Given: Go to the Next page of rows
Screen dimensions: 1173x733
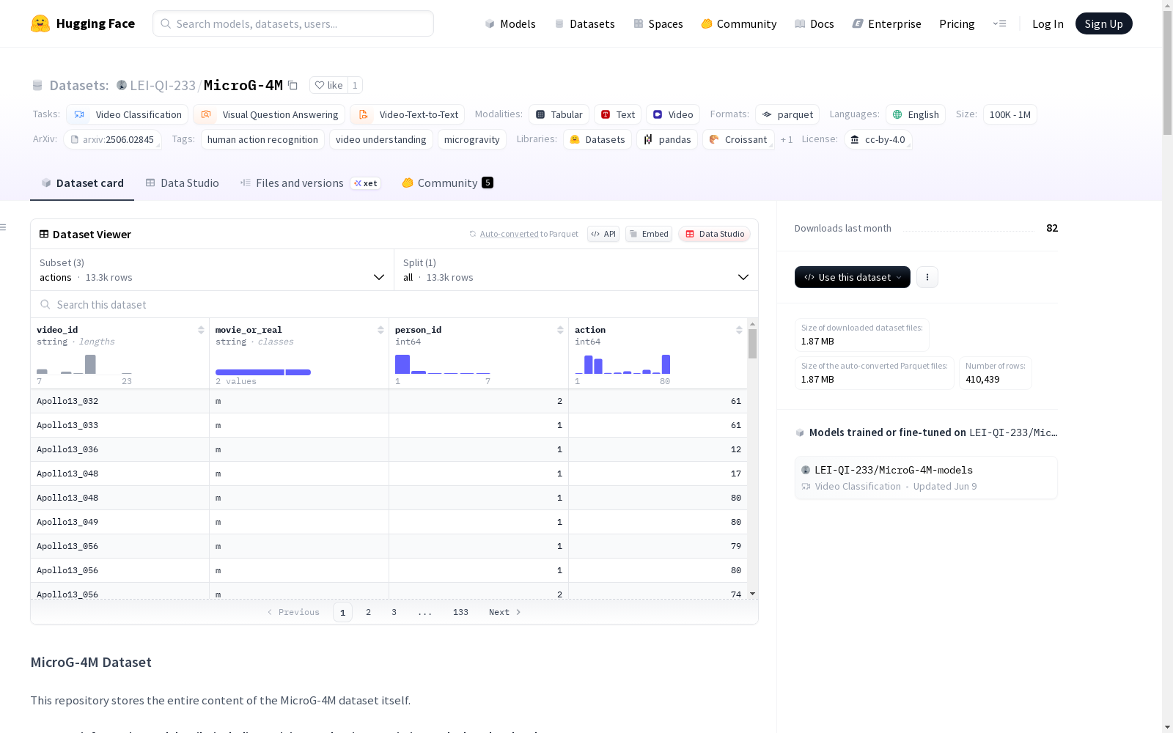Looking at the screenshot, I should pyautogui.click(x=505, y=612).
